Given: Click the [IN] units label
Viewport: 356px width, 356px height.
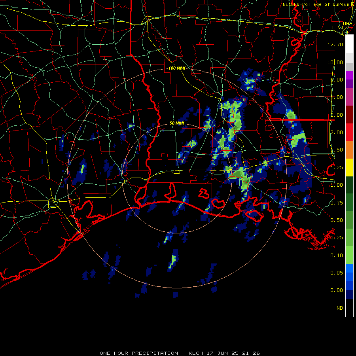Looking at the screenshot, I should click(338, 27).
